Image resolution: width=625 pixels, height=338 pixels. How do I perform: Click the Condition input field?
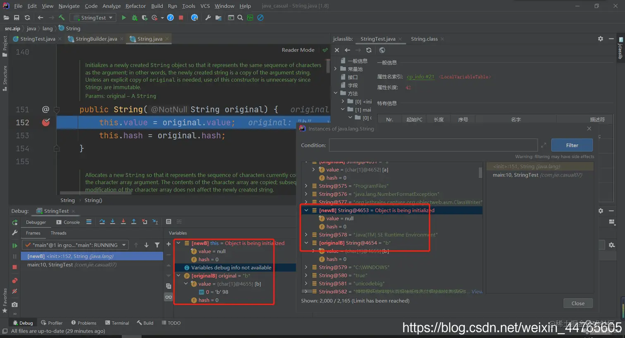click(x=433, y=145)
